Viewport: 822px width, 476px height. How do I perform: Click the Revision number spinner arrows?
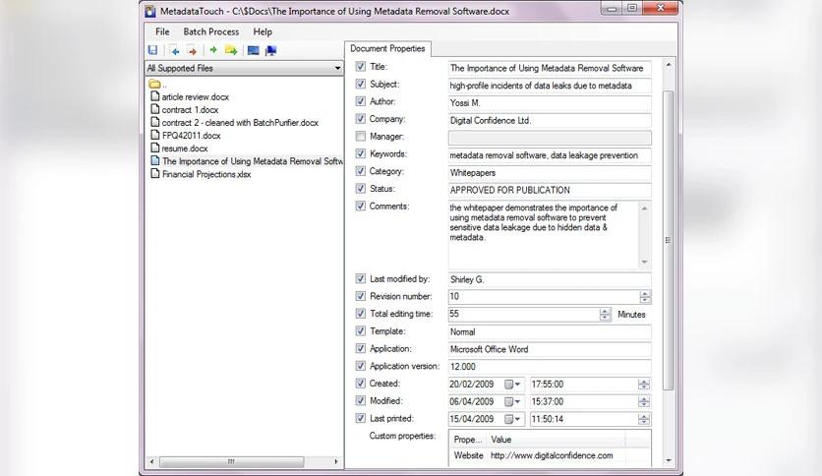click(x=645, y=297)
